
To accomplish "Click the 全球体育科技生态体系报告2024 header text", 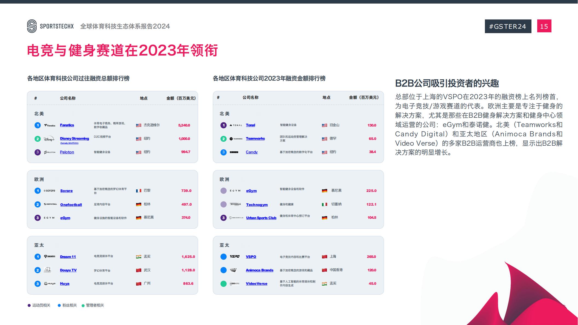I will click(125, 26).
